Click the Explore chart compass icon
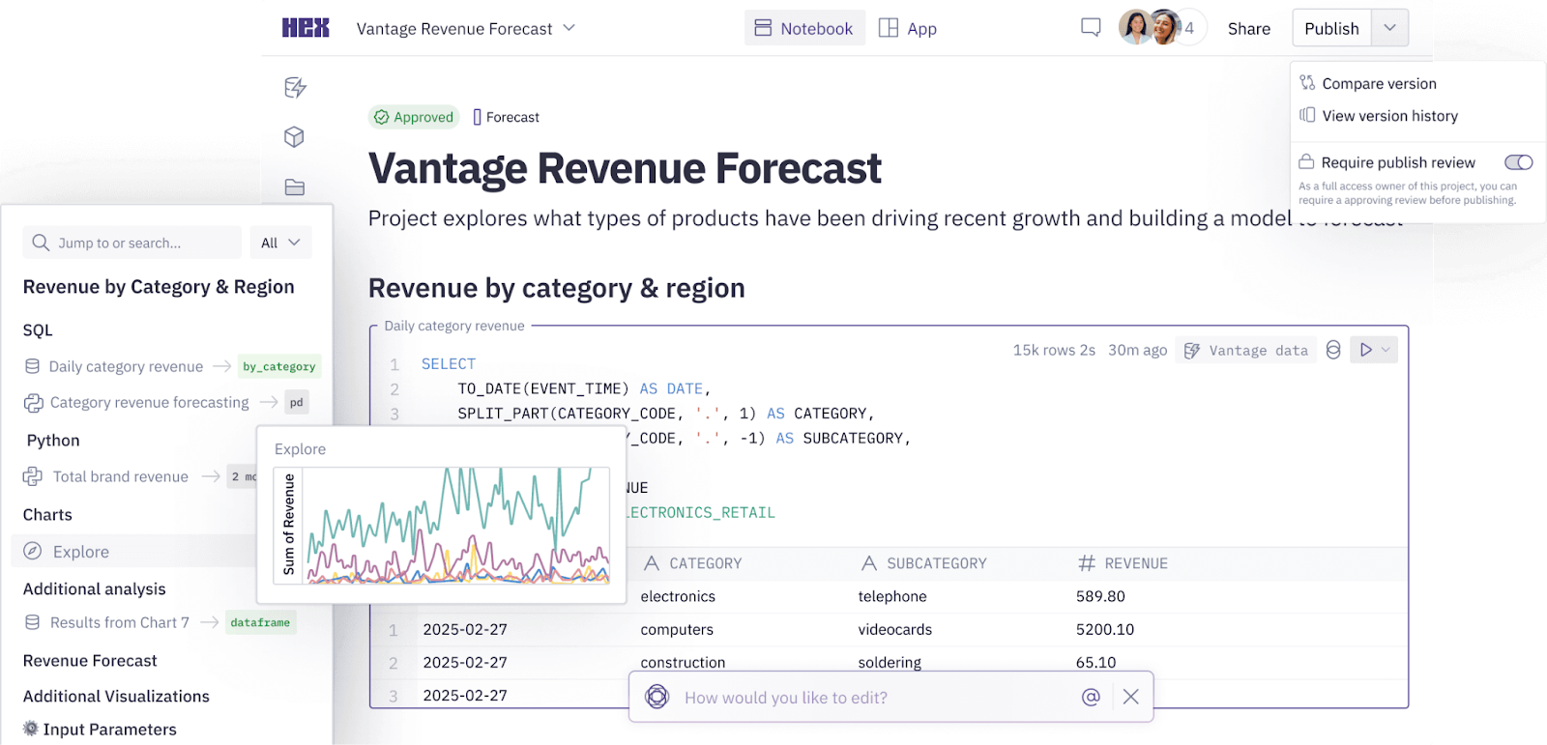1547x745 pixels. pos(33,551)
